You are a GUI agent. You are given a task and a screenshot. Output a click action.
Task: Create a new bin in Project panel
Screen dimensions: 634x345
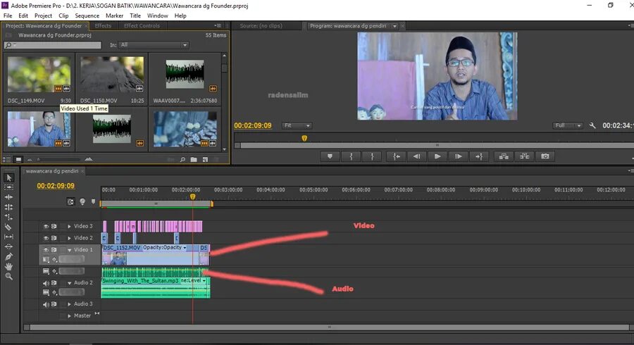(194, 160)
